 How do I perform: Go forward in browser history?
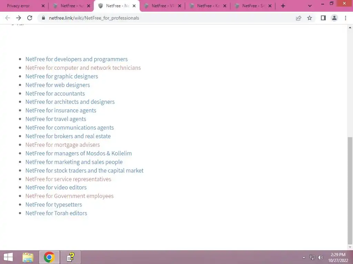[x=19, y=18]
